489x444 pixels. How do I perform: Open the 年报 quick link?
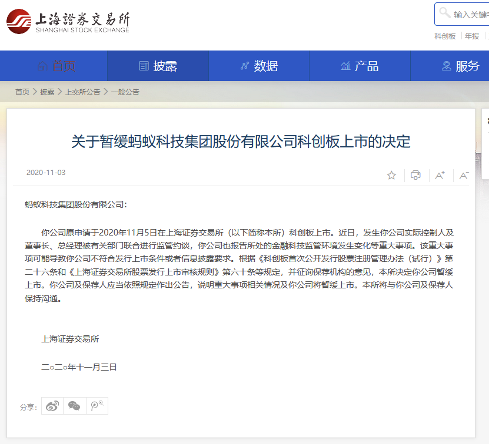tap(472, 36)
